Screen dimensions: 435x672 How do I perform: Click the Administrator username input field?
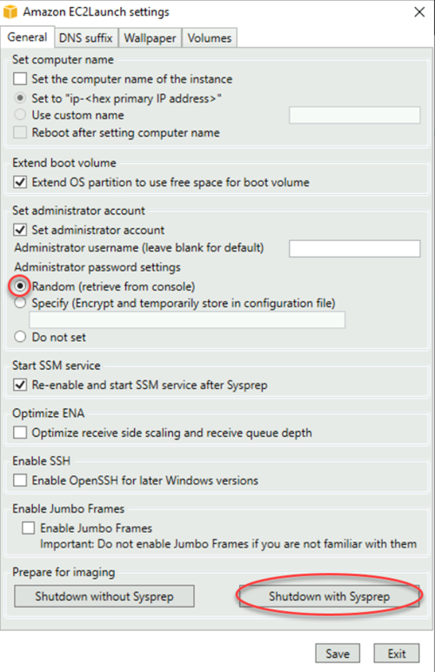354,249
